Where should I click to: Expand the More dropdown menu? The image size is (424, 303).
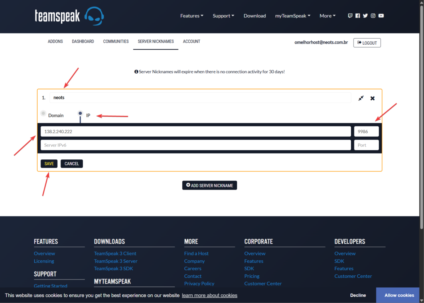[327, 16]
